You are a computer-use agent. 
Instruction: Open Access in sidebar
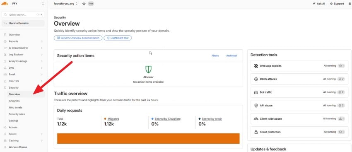(13, 127)
